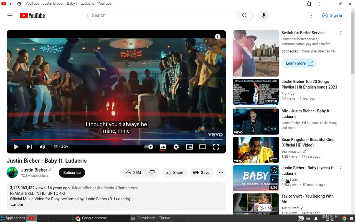Click the Sign in button
The image size is (355, 222).
[x=332, y=16]
